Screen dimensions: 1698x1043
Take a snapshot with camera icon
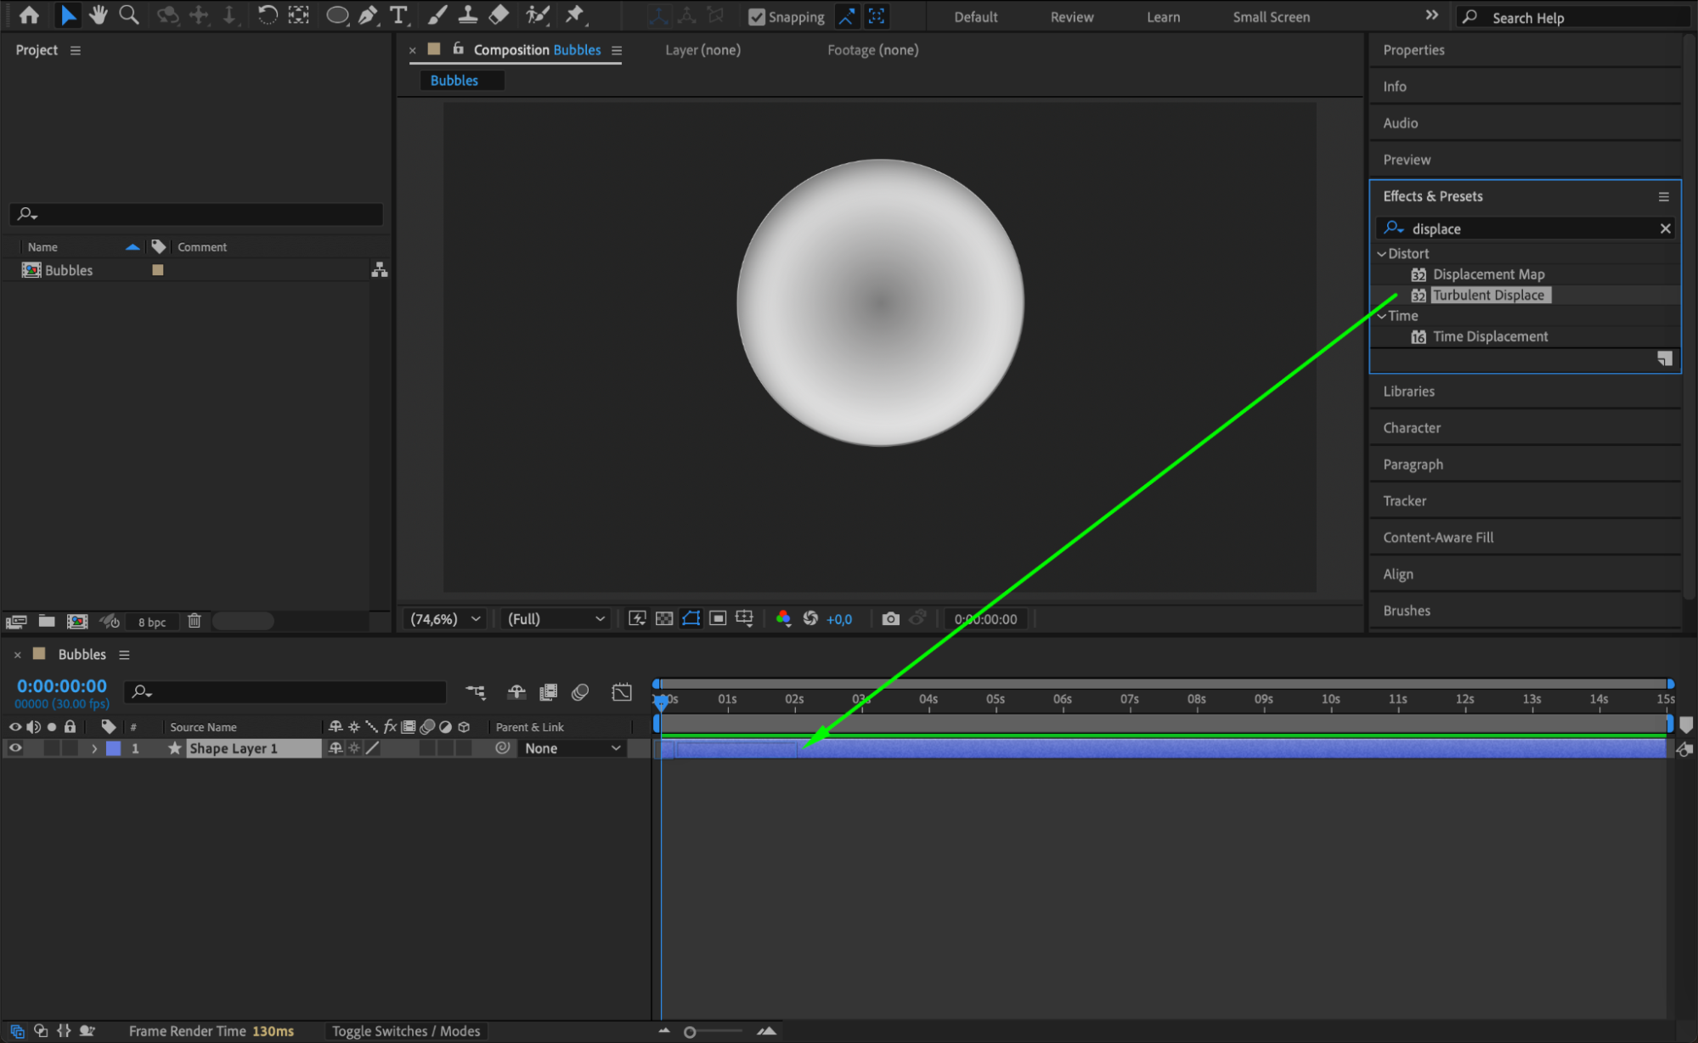coord(890,619)
